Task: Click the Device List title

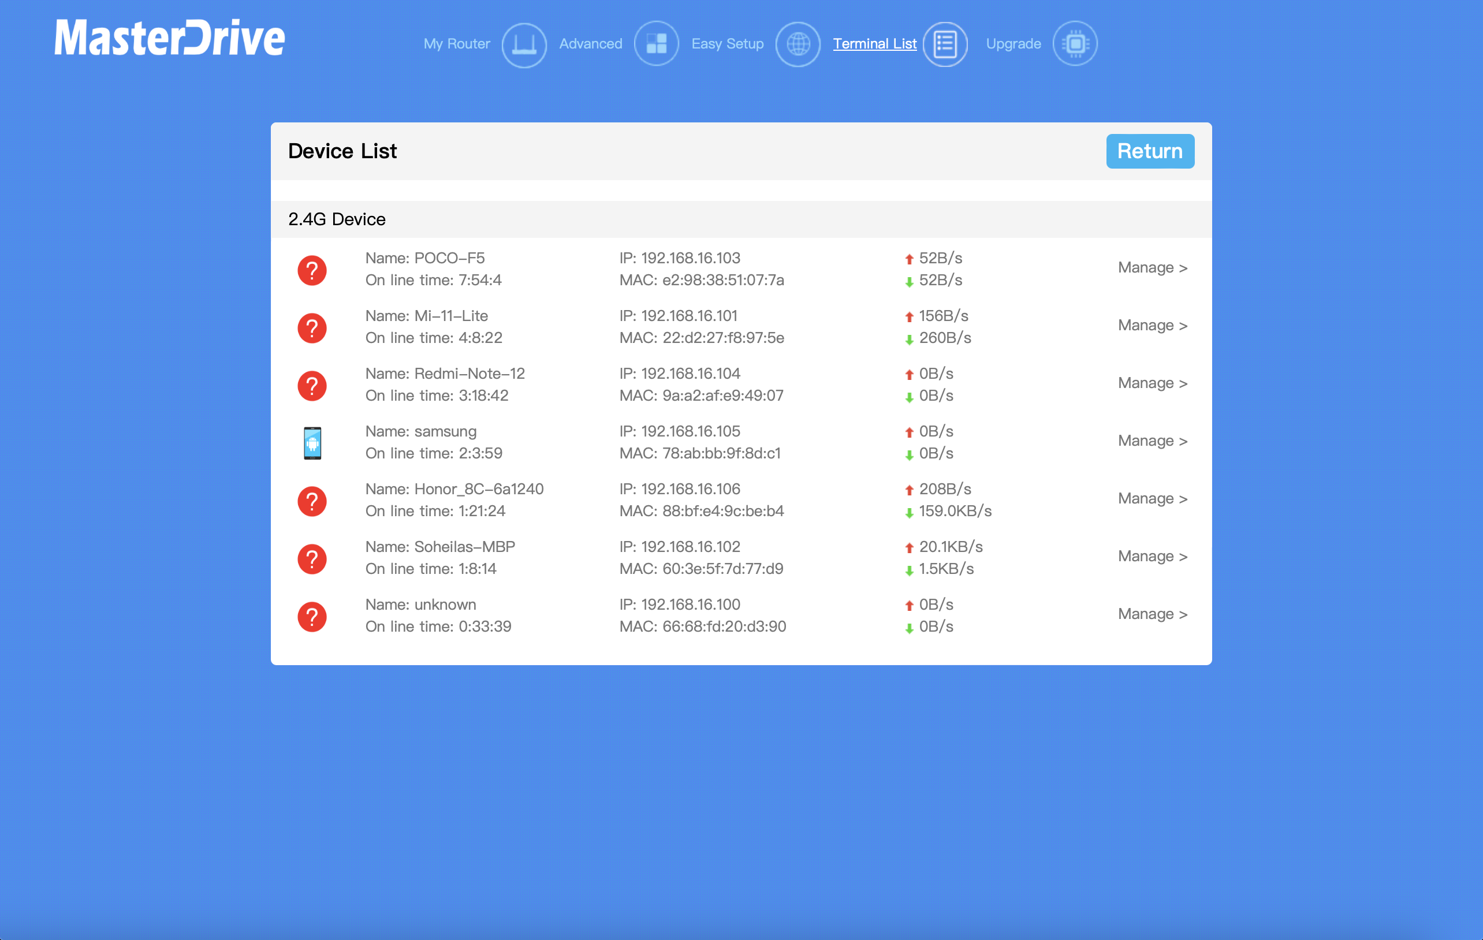Action: (x=342, y=151)
